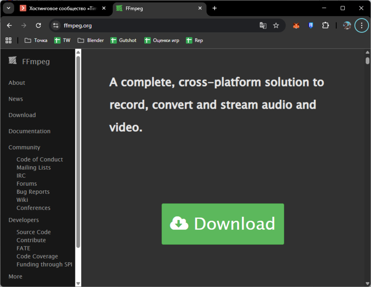Open a new tab with plus button
371x287 pixels.
pos(214,8)
